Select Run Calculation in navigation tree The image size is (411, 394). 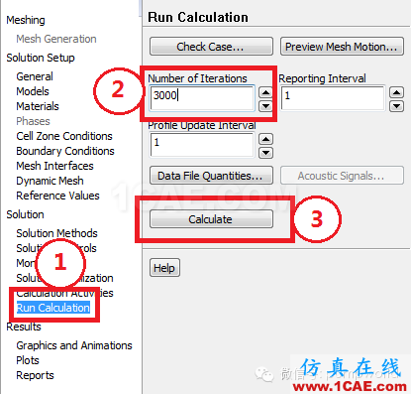53,308
